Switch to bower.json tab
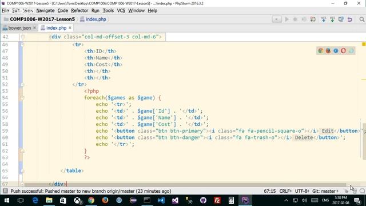Viewport: 366px width, 206px height. [19, 28]
